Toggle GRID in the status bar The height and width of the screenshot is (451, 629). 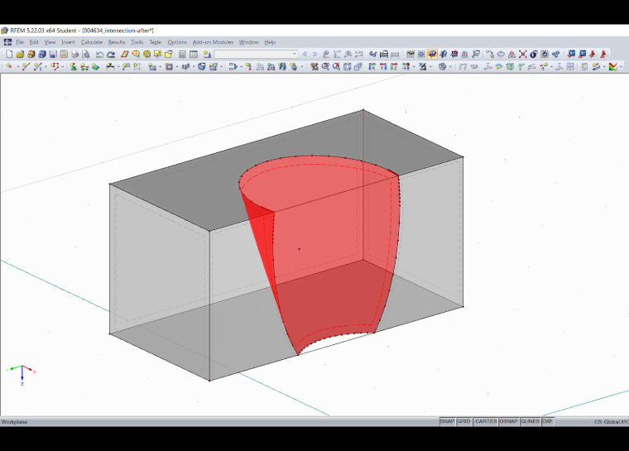point(463,421)
